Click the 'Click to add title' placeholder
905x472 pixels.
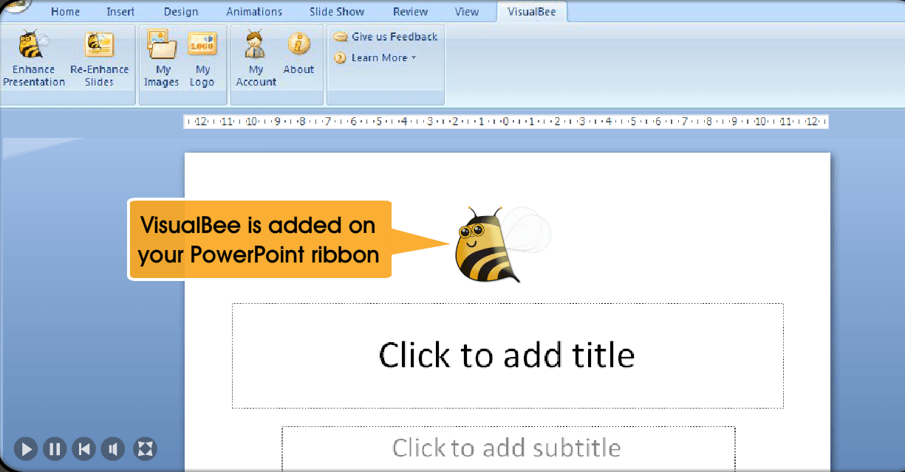(508, 355)
